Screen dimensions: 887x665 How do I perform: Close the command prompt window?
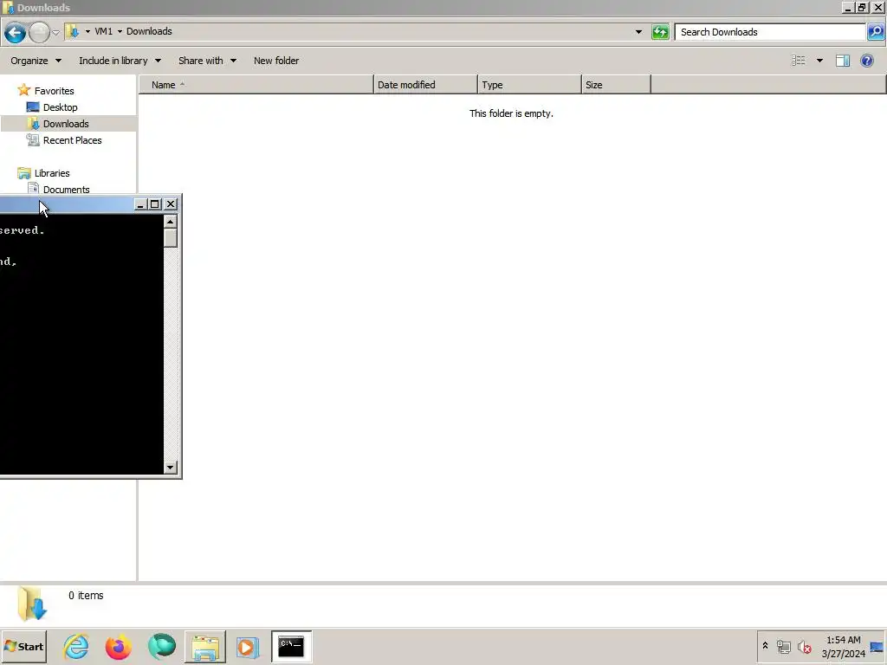pyautogui.click(x=171, y=204)
